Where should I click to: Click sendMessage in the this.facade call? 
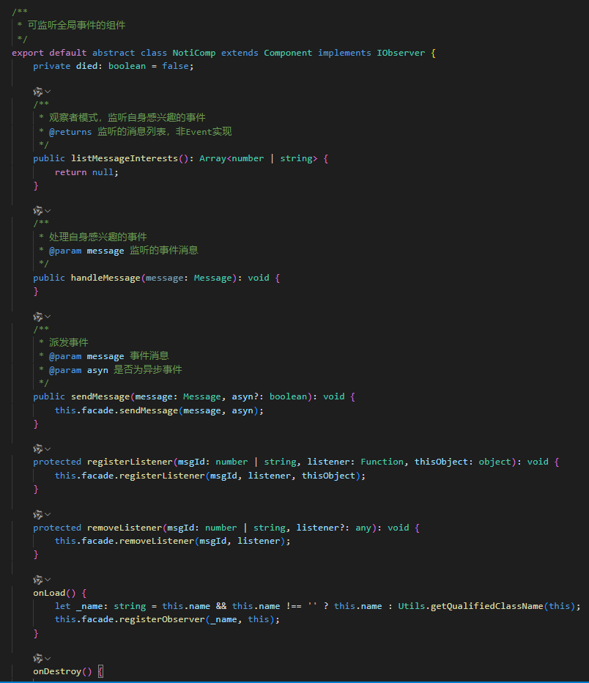pyautogui.click(x=149, y=410)
